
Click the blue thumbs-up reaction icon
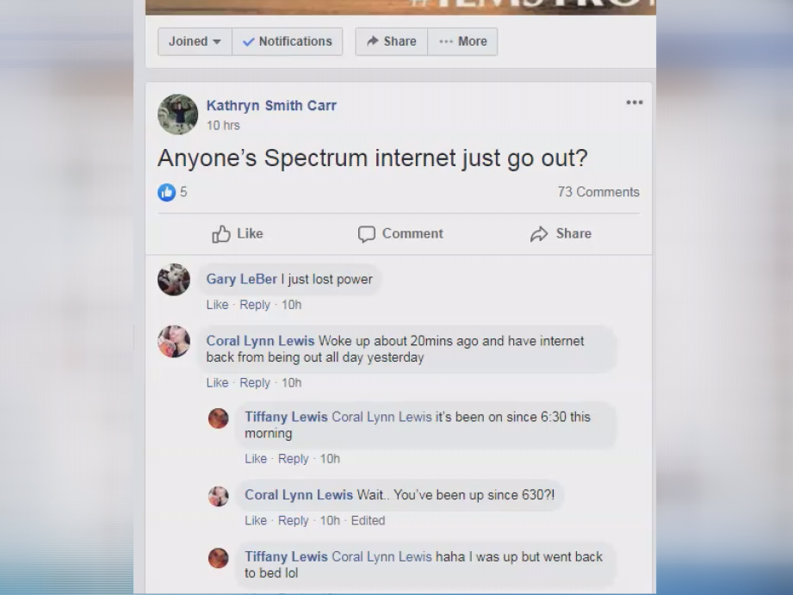[x=166, y=192]
